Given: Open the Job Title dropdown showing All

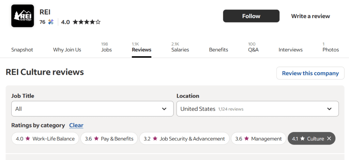Looking at the screenshot, I should pos(92,109).
